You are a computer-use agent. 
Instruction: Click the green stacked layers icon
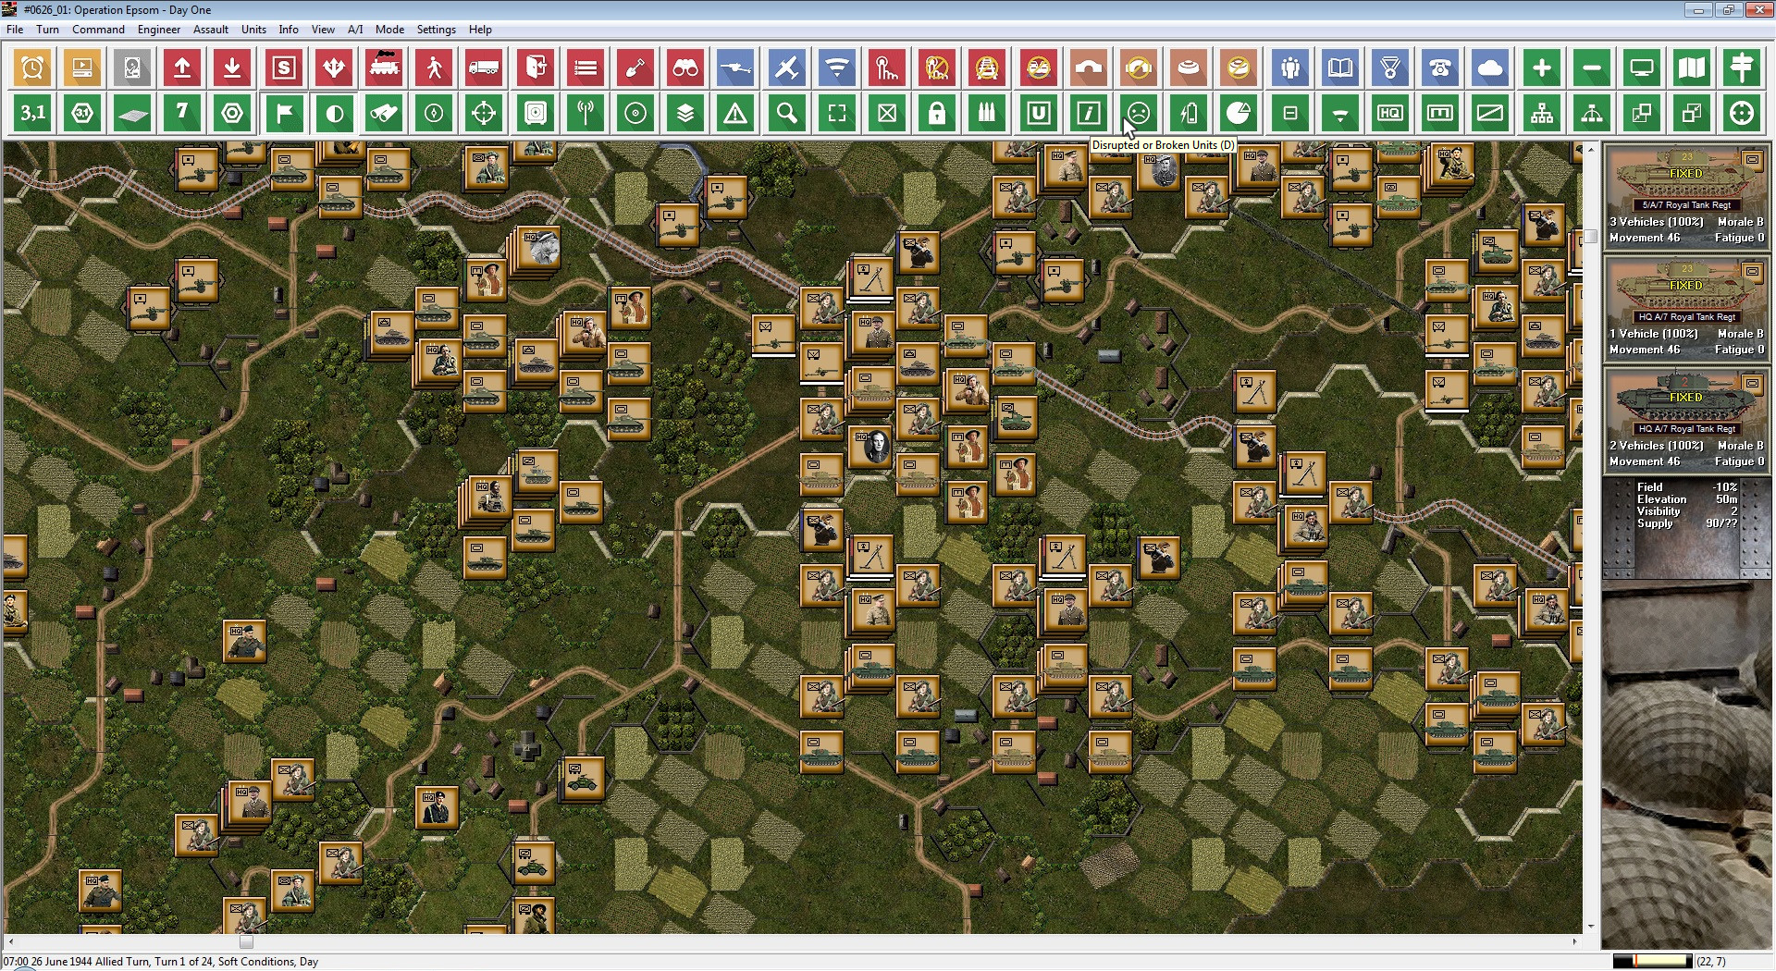click(685, 114)
